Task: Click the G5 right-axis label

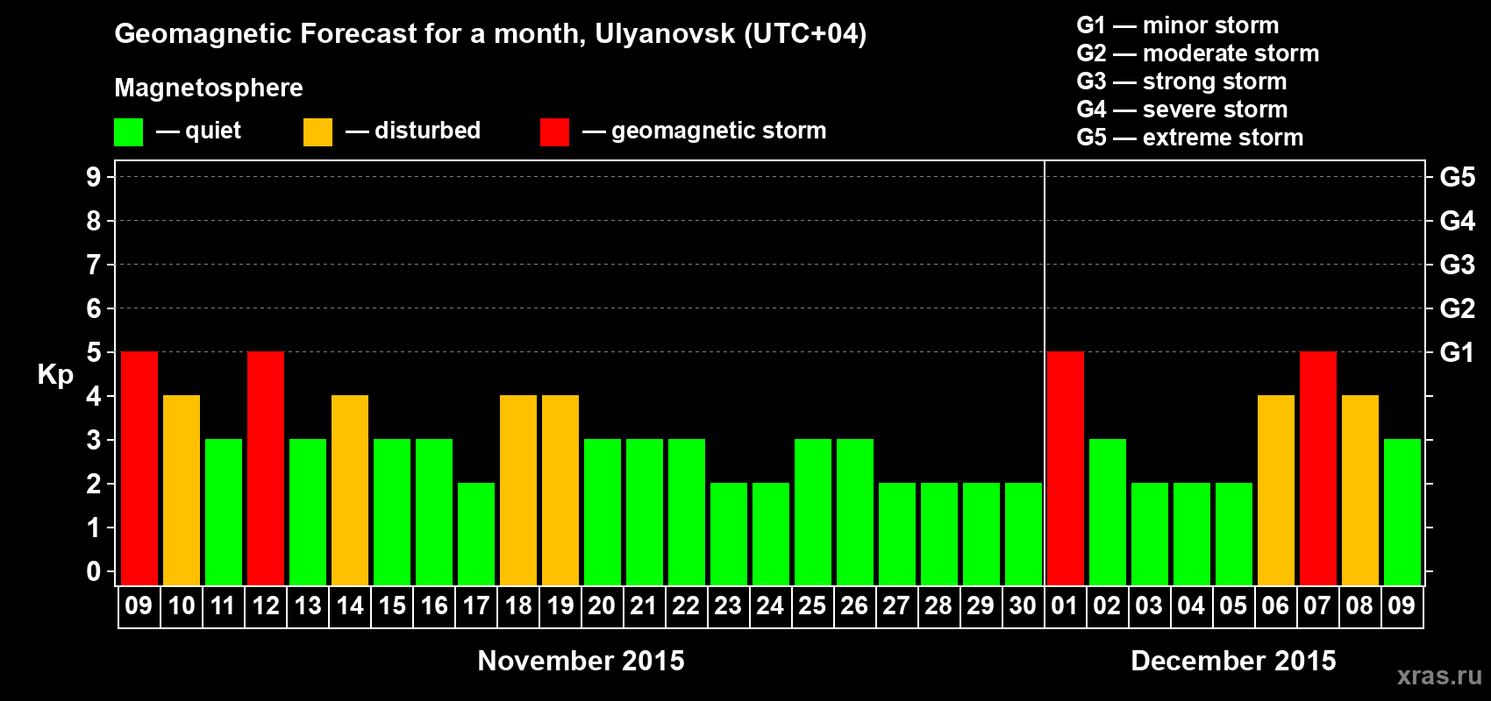Action: point(1458,177)
